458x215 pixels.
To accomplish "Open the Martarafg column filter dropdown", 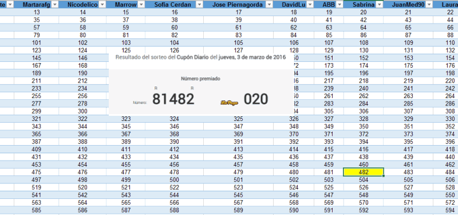I will point(55,5).
